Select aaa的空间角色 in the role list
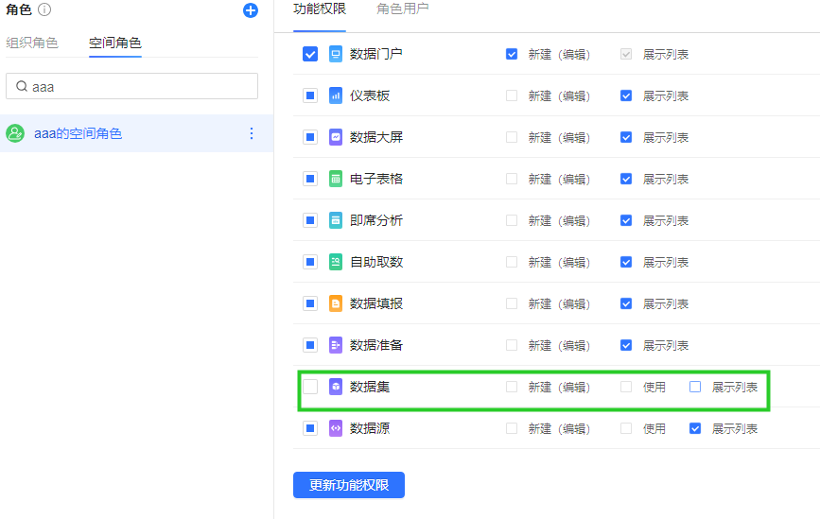Viewport: 820px width, 519px height. pyautogui.click(x=79, y=133)
